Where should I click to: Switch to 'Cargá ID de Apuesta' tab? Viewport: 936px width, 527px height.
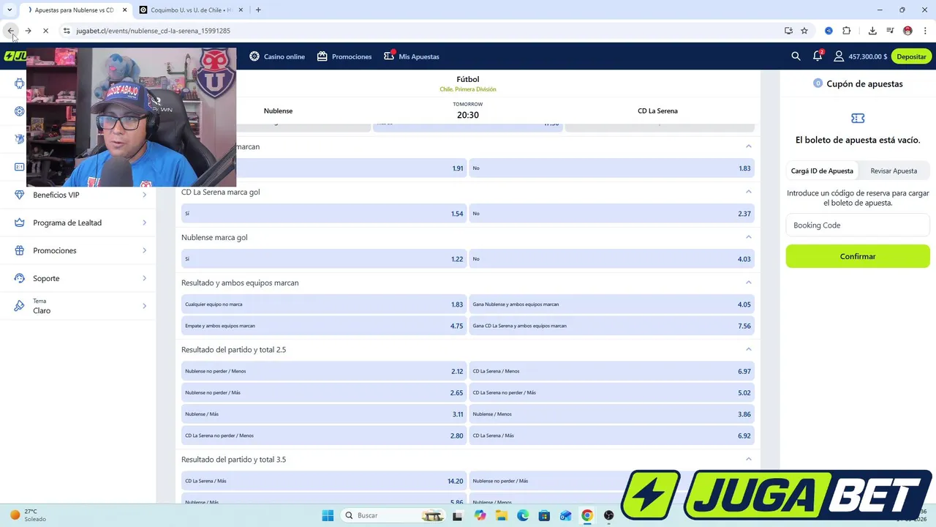click(822, 171)
